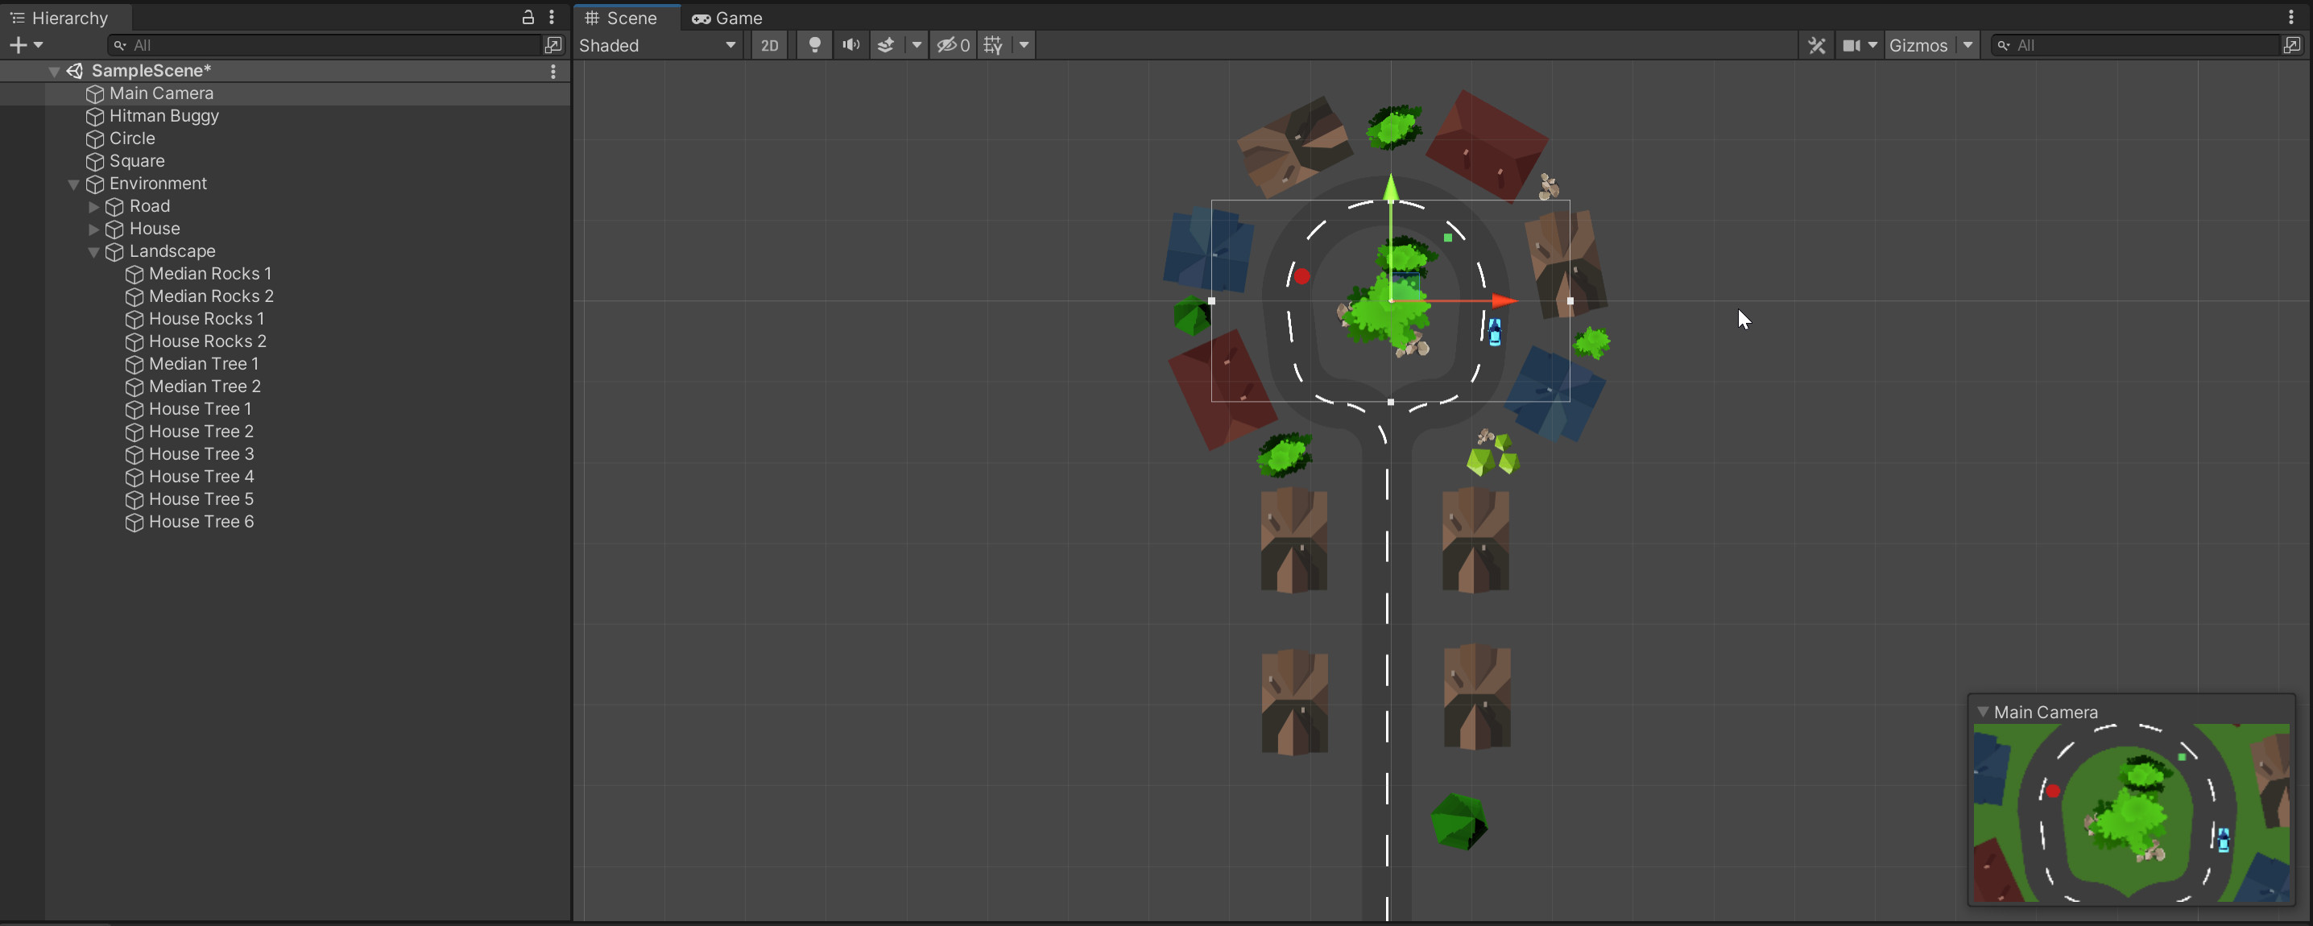Viewport: 2313px width, 926px height.
Task: Open Scene view options kebab menu
Action: coord(2291,17)
